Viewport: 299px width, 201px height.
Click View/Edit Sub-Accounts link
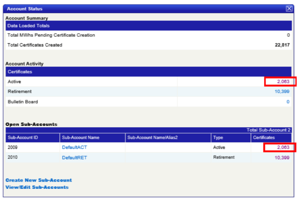point(37,187)
